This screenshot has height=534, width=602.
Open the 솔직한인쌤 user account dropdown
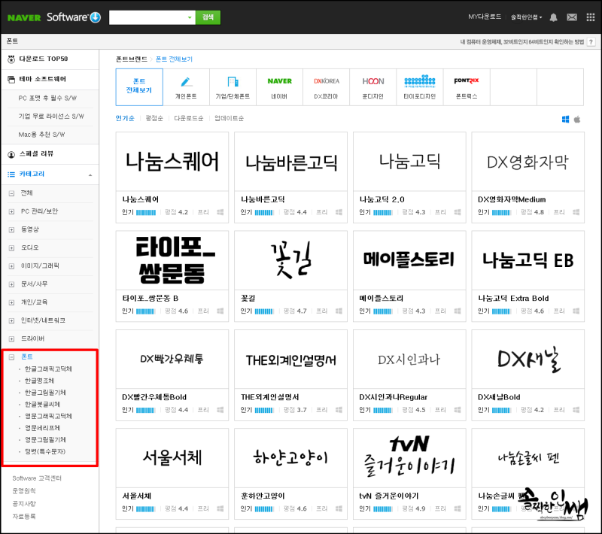click(526, 17)
